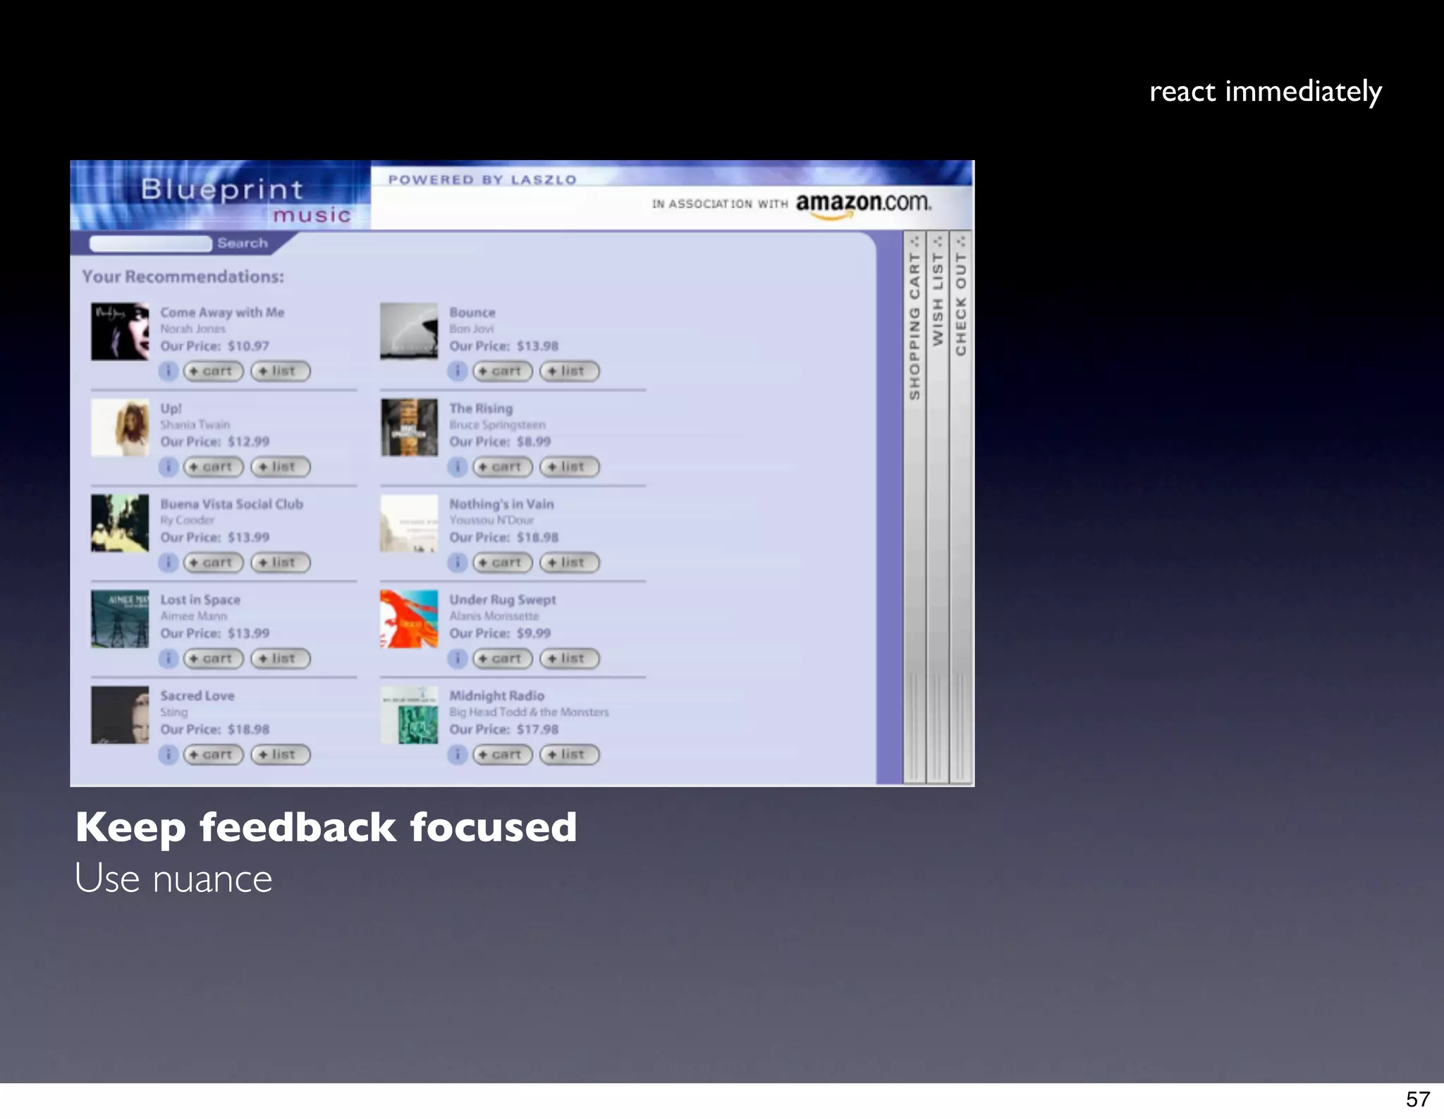
Task: Add Up! by Shania Twain to cart
Action: pyautogui.click(x=213, y=467)
